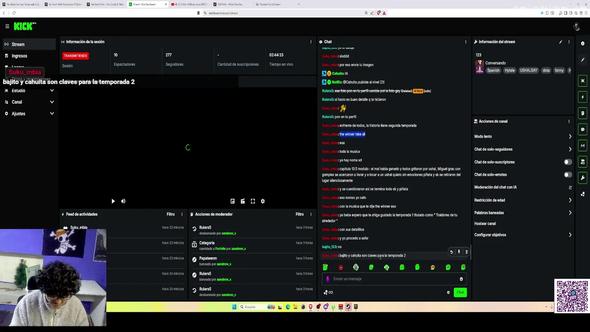The width and height of the screenshot is (590, 332).
Task: Open chat settings gear beside Chat button
Action: tap(448, 292)
